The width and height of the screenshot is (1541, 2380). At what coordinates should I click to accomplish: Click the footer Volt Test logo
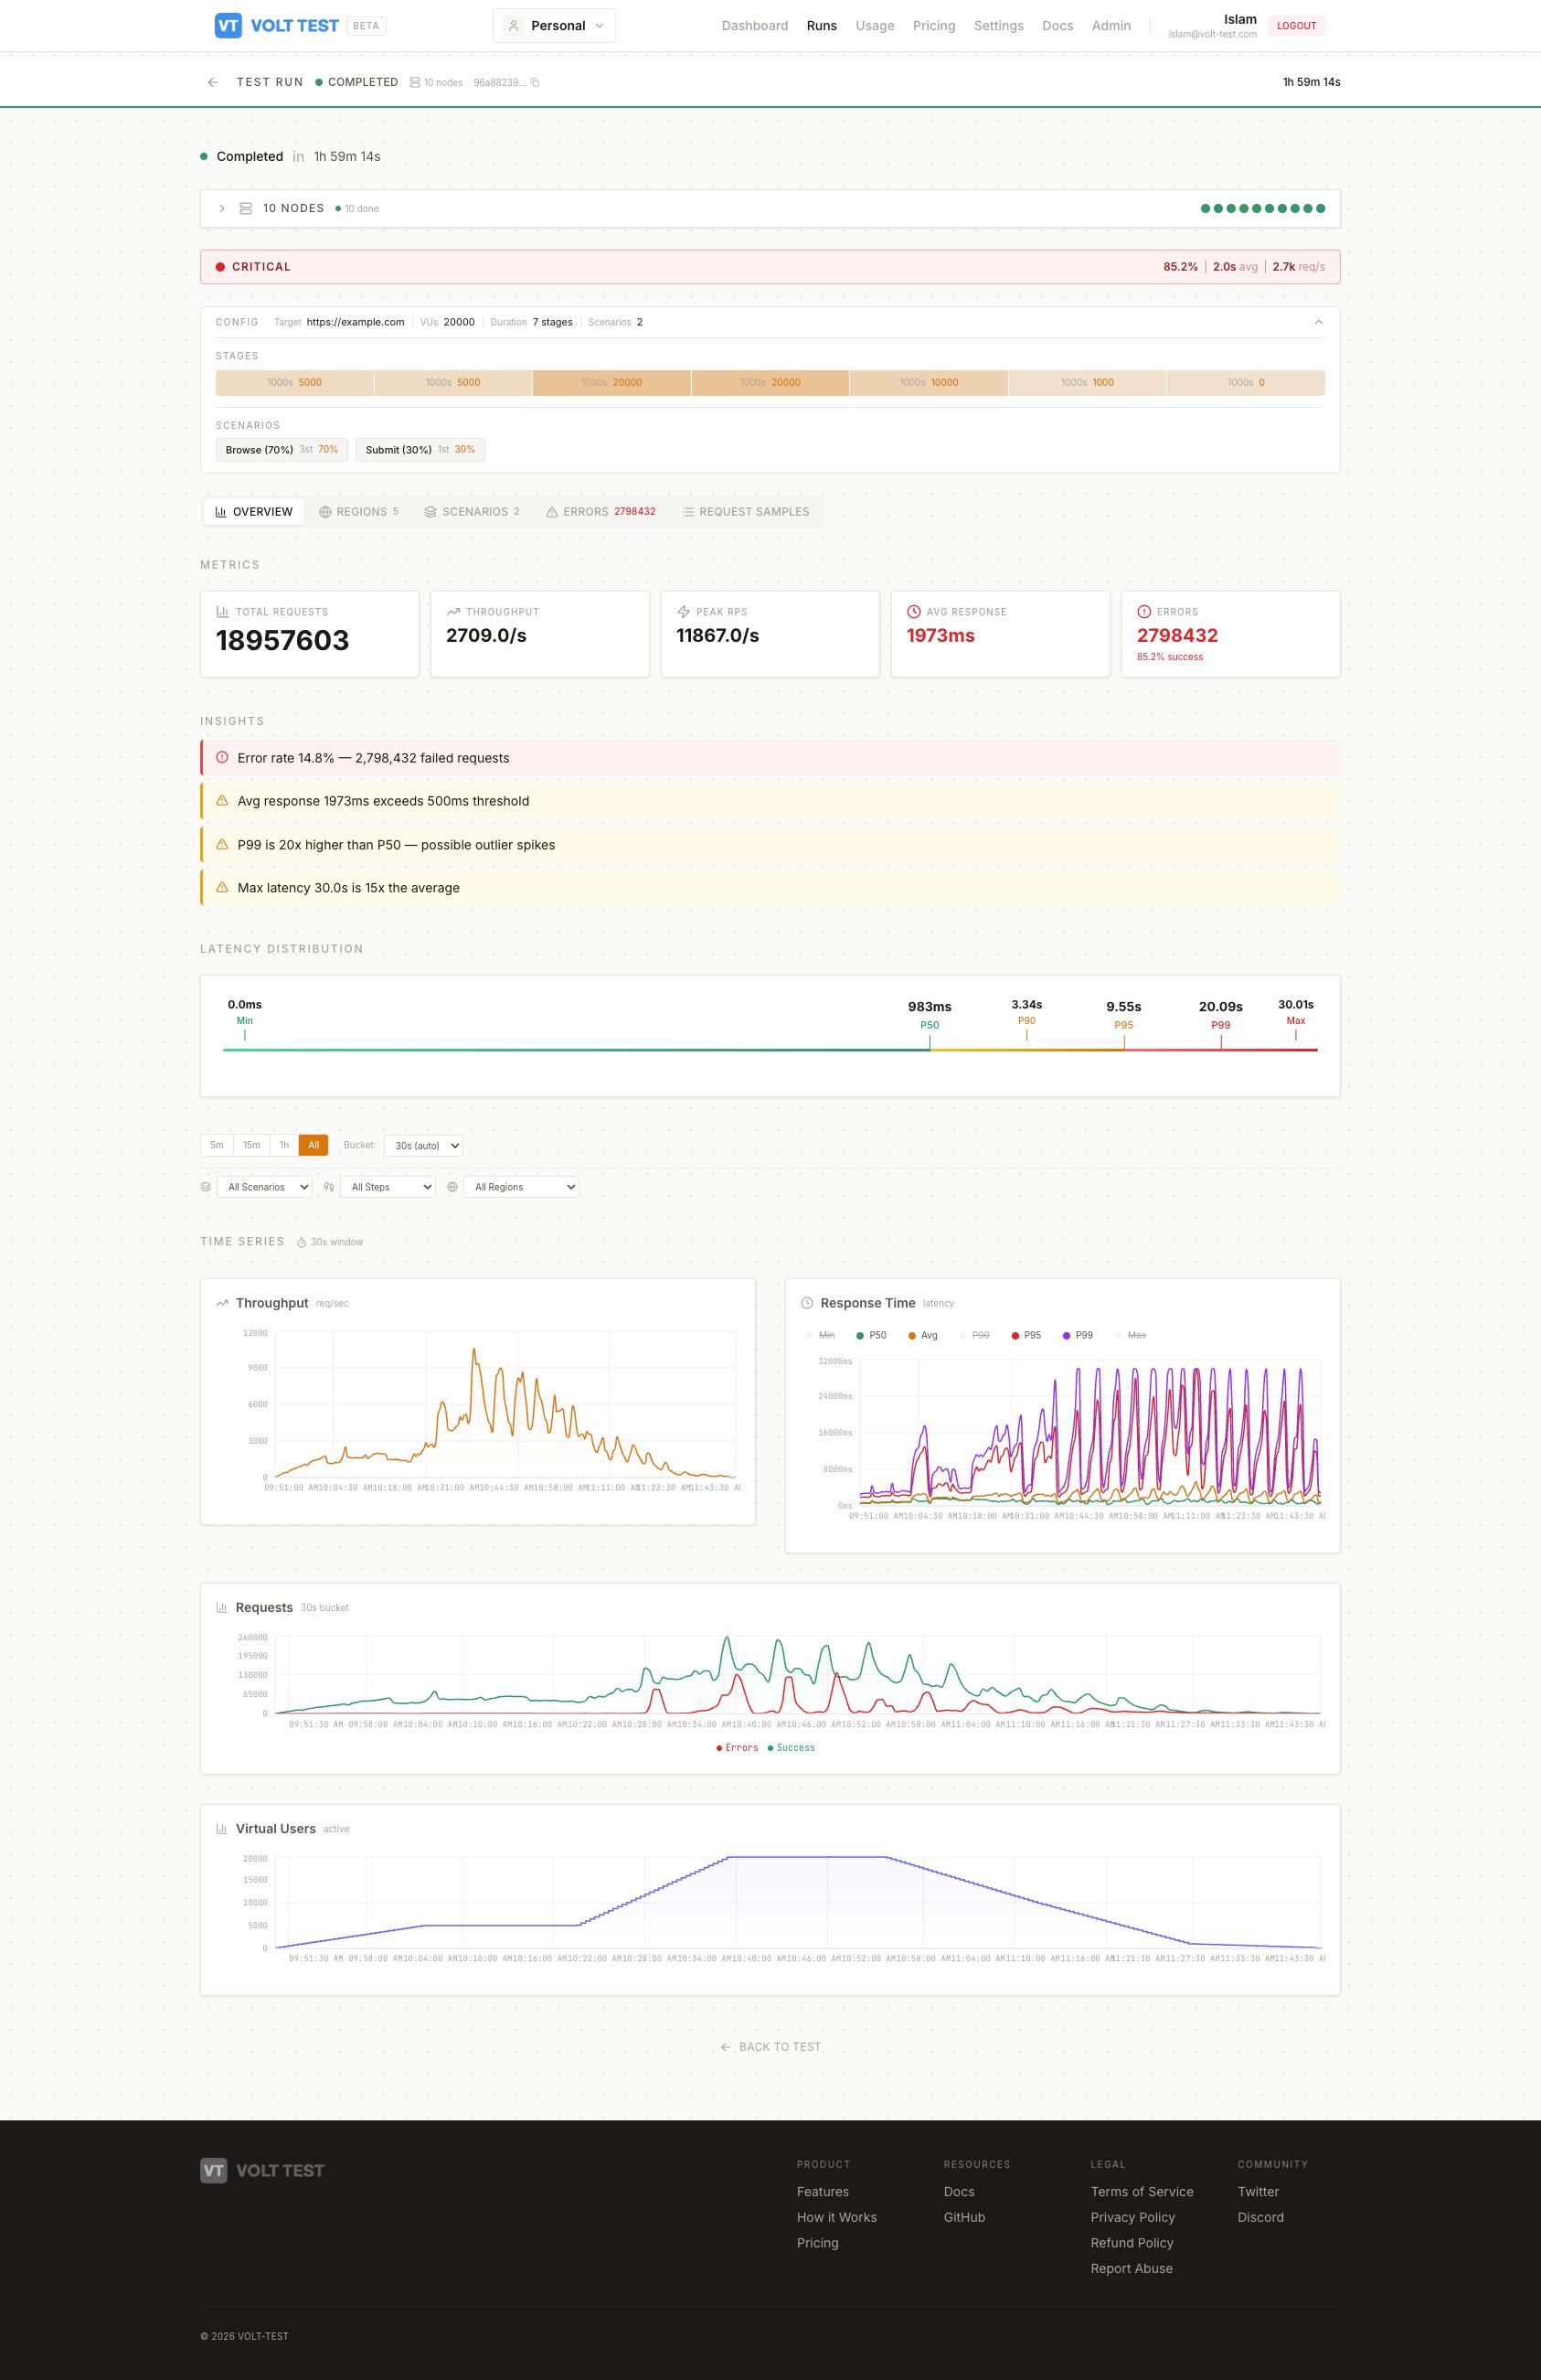(x=261, y=2170)
